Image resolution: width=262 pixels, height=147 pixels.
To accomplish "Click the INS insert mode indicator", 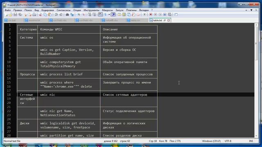I will coord(251,141).
